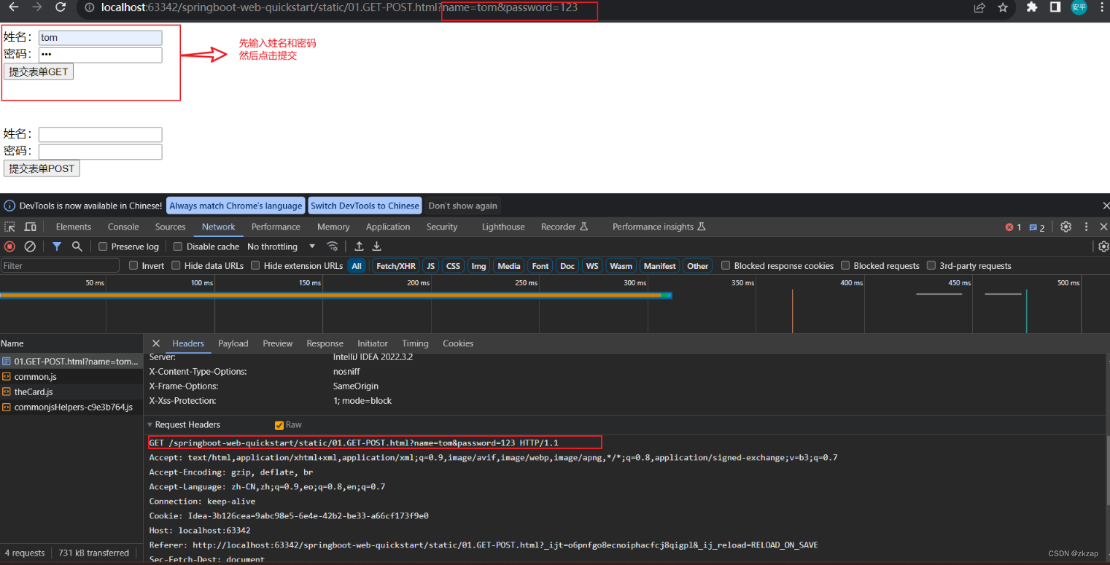Open the Lighthouse tab
This screenshot has height=565, width=1110.
click(x=503, y=227)
